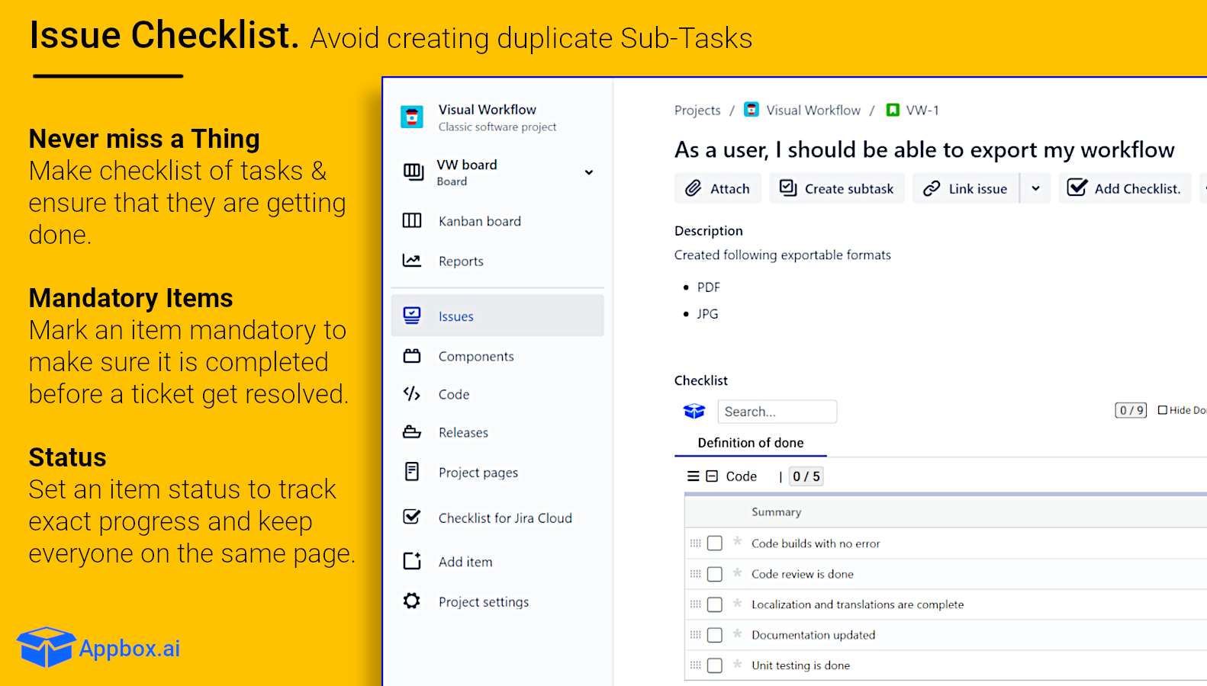Open the Code icon in sidebar

(412, 394)
